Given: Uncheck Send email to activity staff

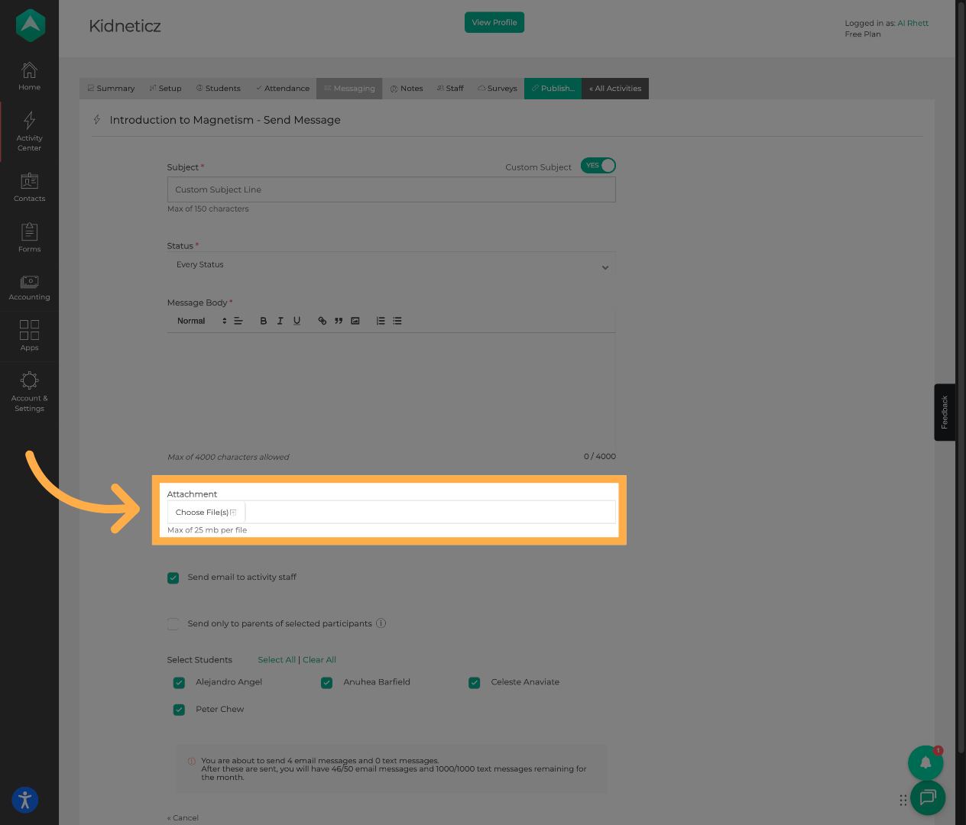Looking at the screenshot, I should click(173, 578).
